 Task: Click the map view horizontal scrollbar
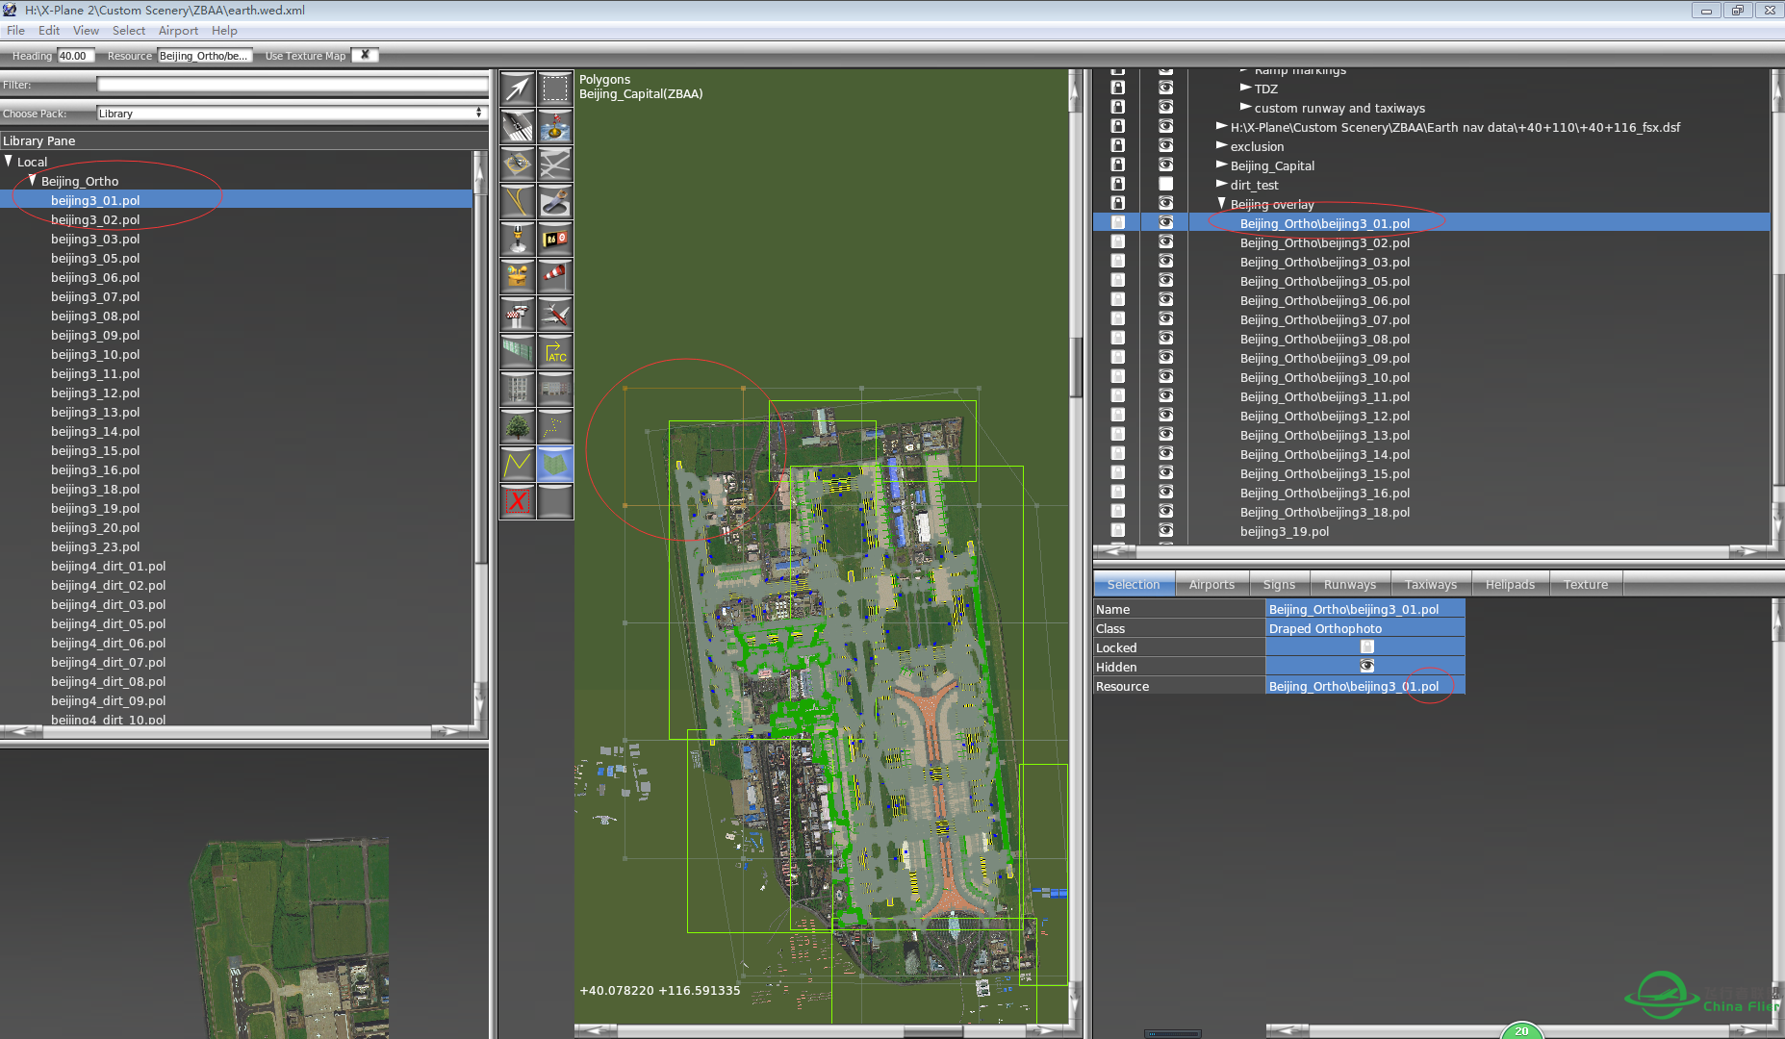point(823,1031)
